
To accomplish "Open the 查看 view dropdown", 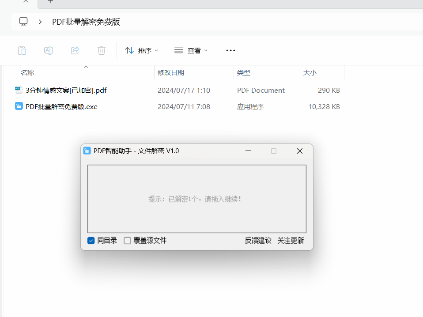I will 191,50.
